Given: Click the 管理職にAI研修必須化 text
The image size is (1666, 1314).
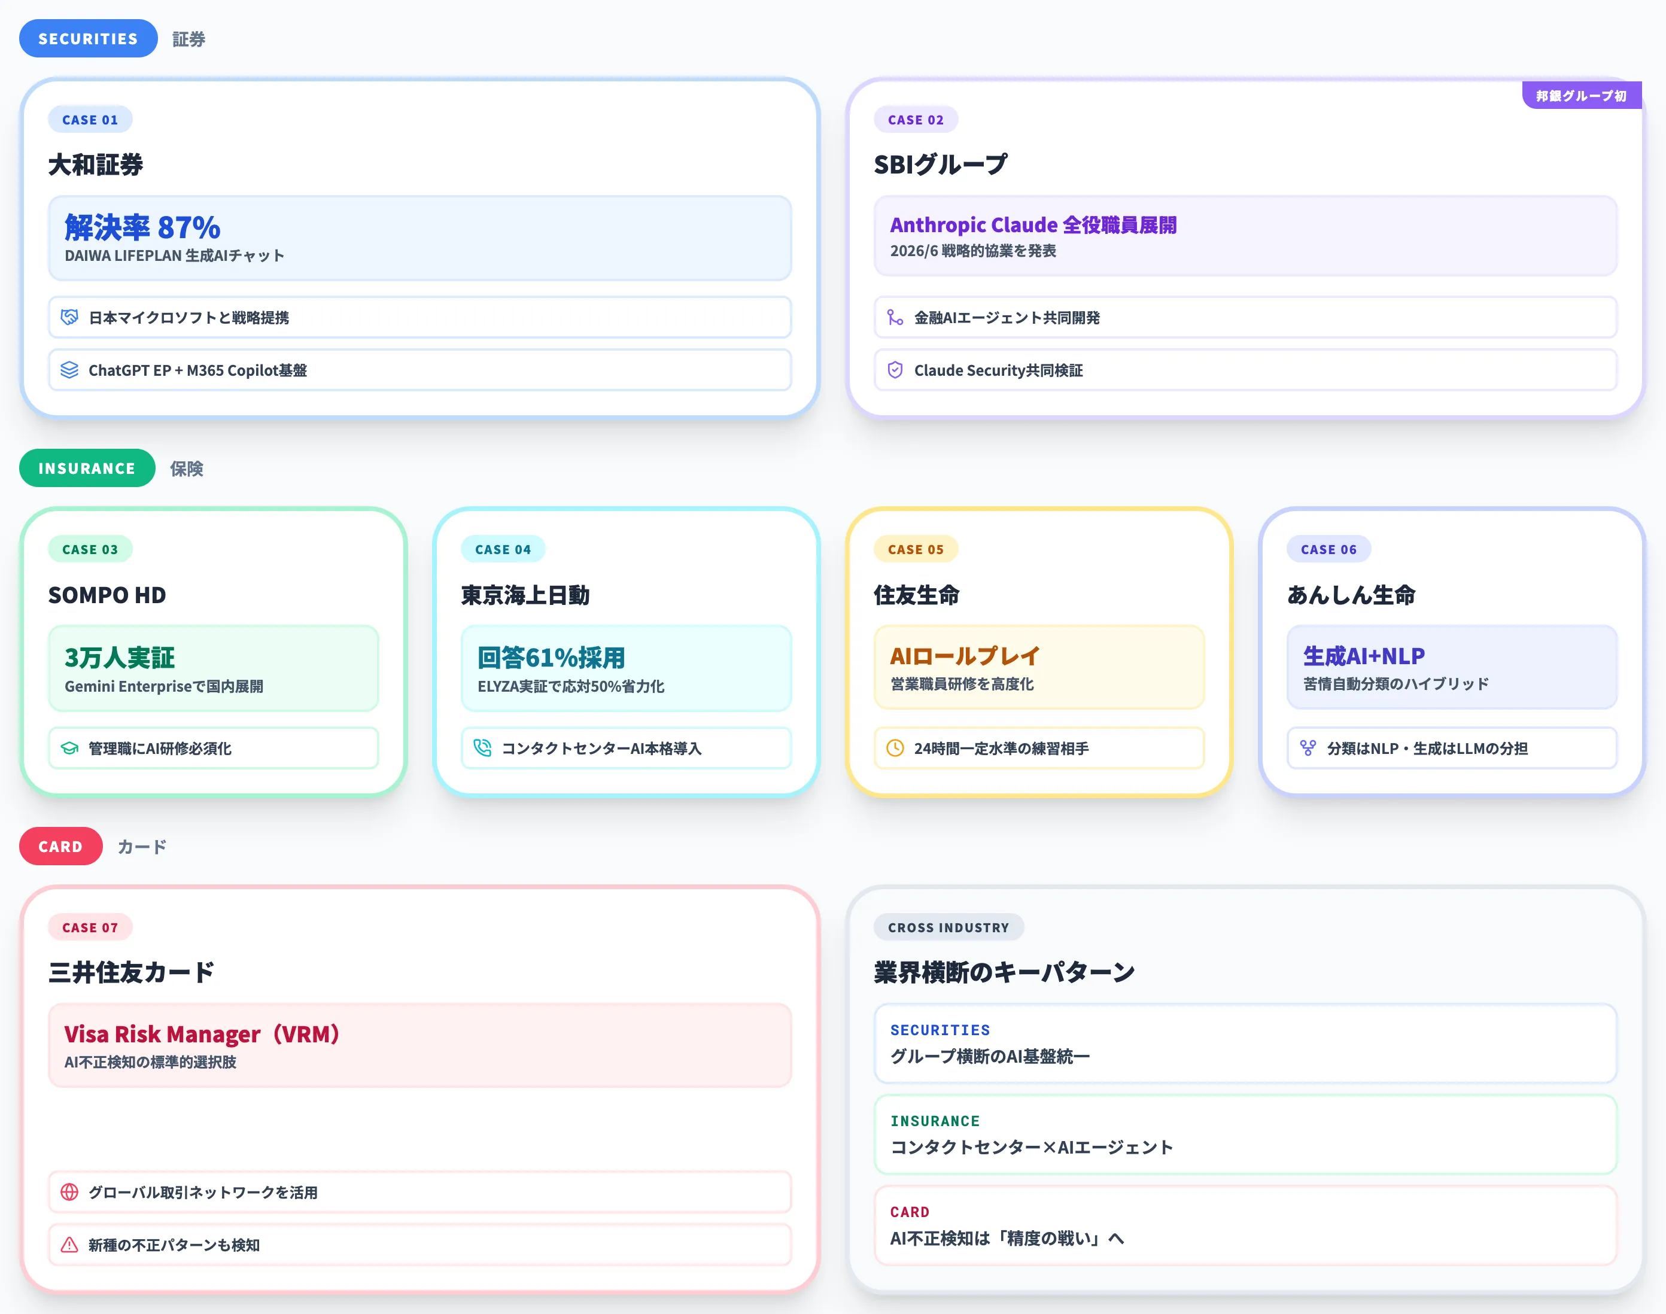Looking at the screenshot, I should [160, 749].
